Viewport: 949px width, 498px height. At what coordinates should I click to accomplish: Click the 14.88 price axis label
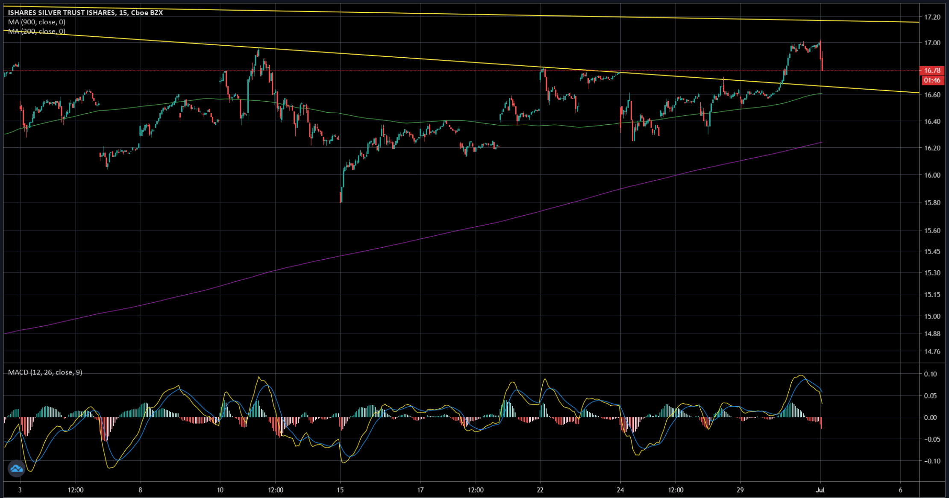point(932,334)
